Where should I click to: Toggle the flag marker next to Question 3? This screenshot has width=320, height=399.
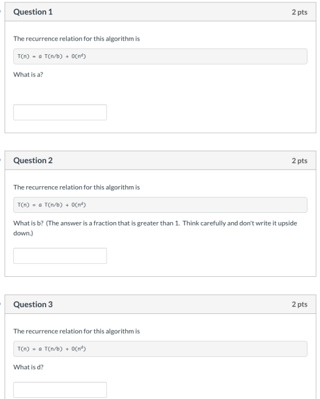click(1, 303)
